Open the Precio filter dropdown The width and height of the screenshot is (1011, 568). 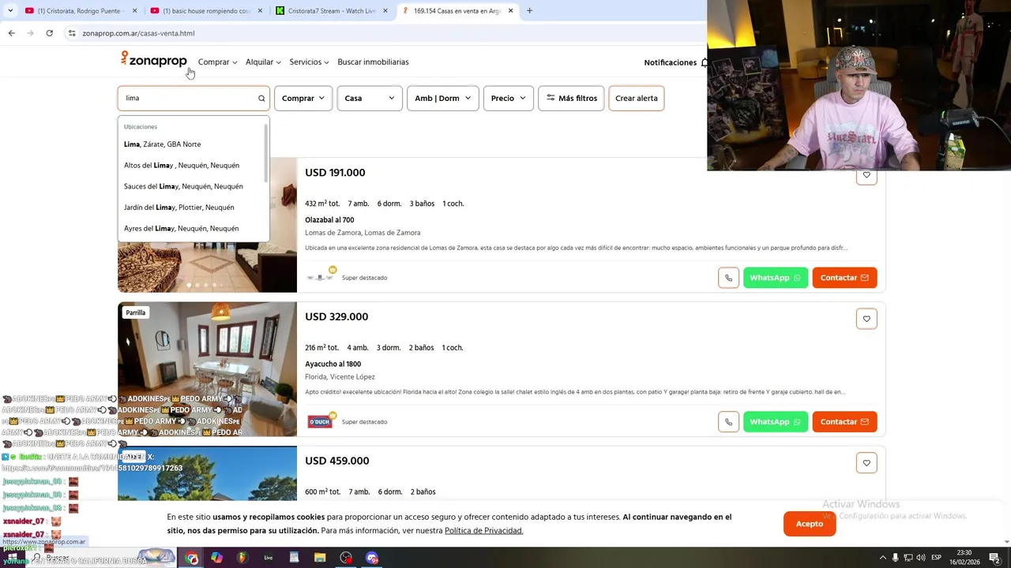[x=509, y=98]
